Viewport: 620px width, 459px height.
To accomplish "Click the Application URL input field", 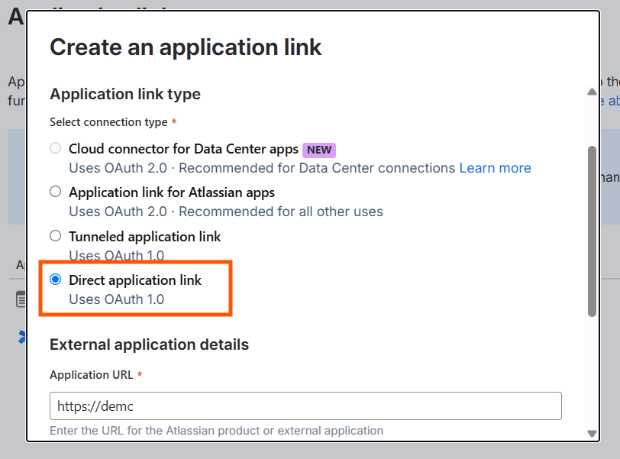I will (305, 406).
